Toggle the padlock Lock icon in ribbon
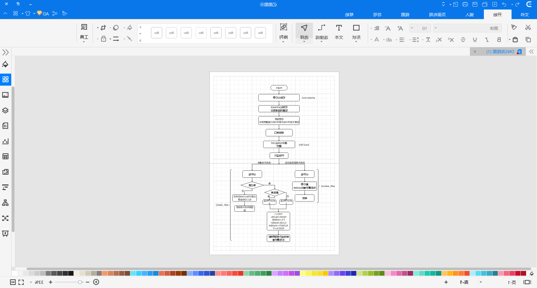 (x=103, y=39)
